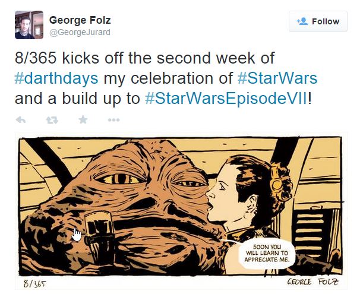
Task: Click the tweet text body
Action: tap(166, 78)
